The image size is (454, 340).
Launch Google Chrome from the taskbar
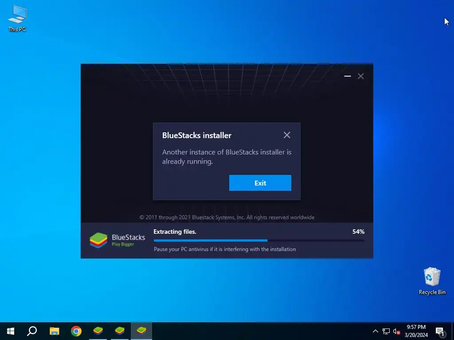(76, 331)
